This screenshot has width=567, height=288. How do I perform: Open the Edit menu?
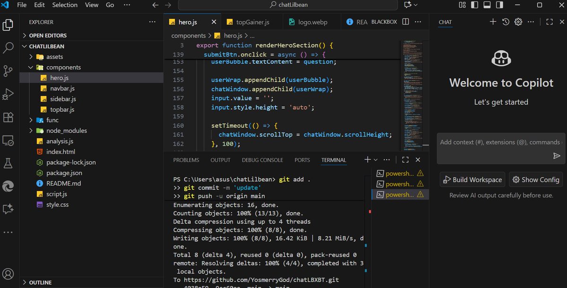pyautogui.click(x=40, y=5)
